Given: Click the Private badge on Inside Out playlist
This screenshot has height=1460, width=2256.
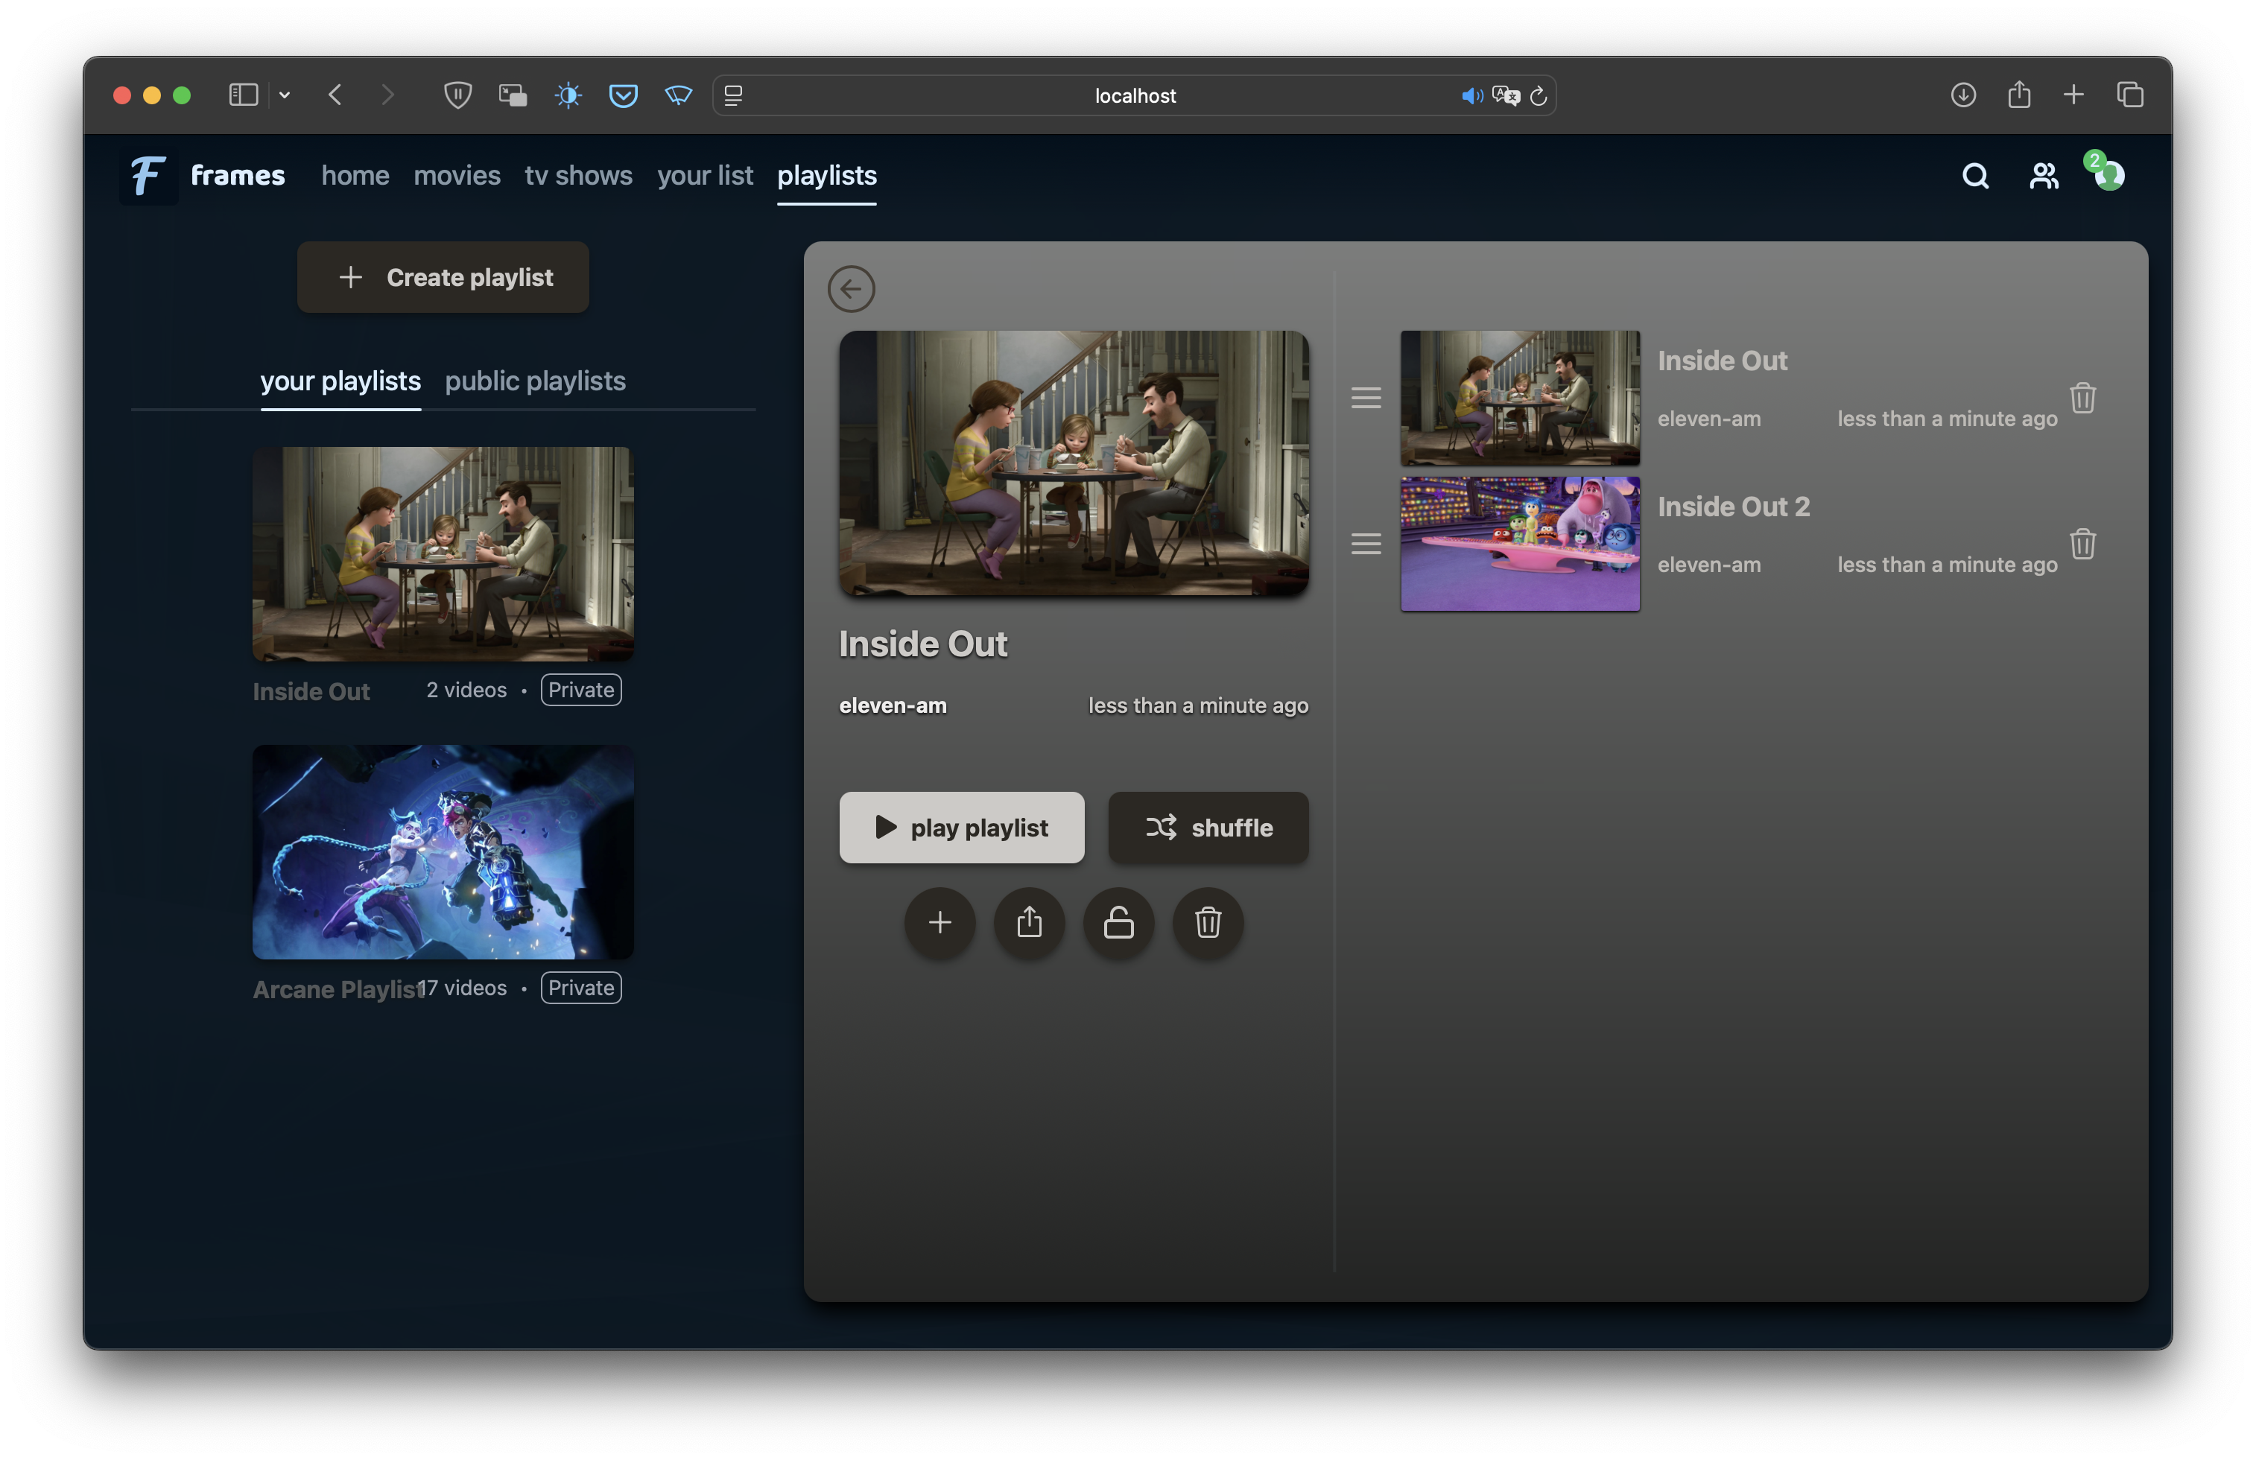Looking at the screenshot, I should 581,690.
